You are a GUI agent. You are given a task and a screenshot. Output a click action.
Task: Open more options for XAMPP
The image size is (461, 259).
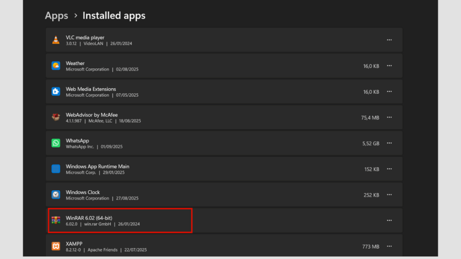(x=389, y=246)
